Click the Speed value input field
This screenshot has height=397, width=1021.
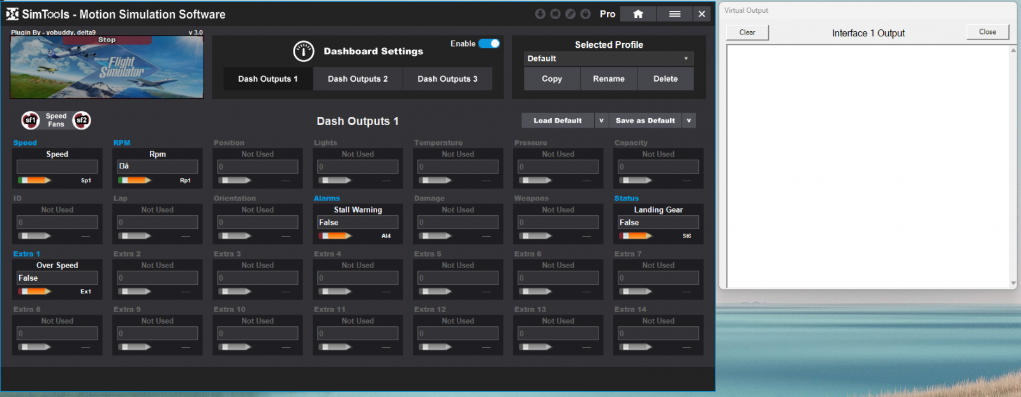point(57,167)
